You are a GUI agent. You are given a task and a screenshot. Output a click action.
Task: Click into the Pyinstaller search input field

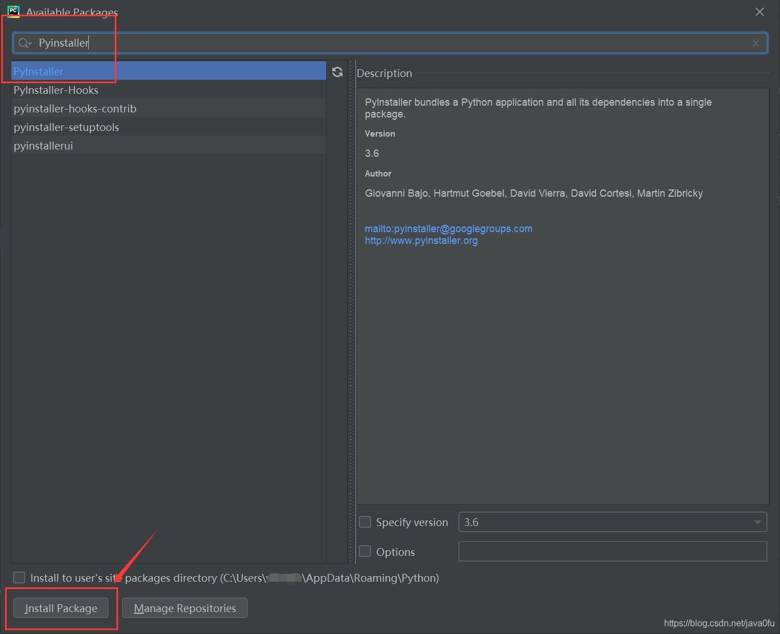390,43
